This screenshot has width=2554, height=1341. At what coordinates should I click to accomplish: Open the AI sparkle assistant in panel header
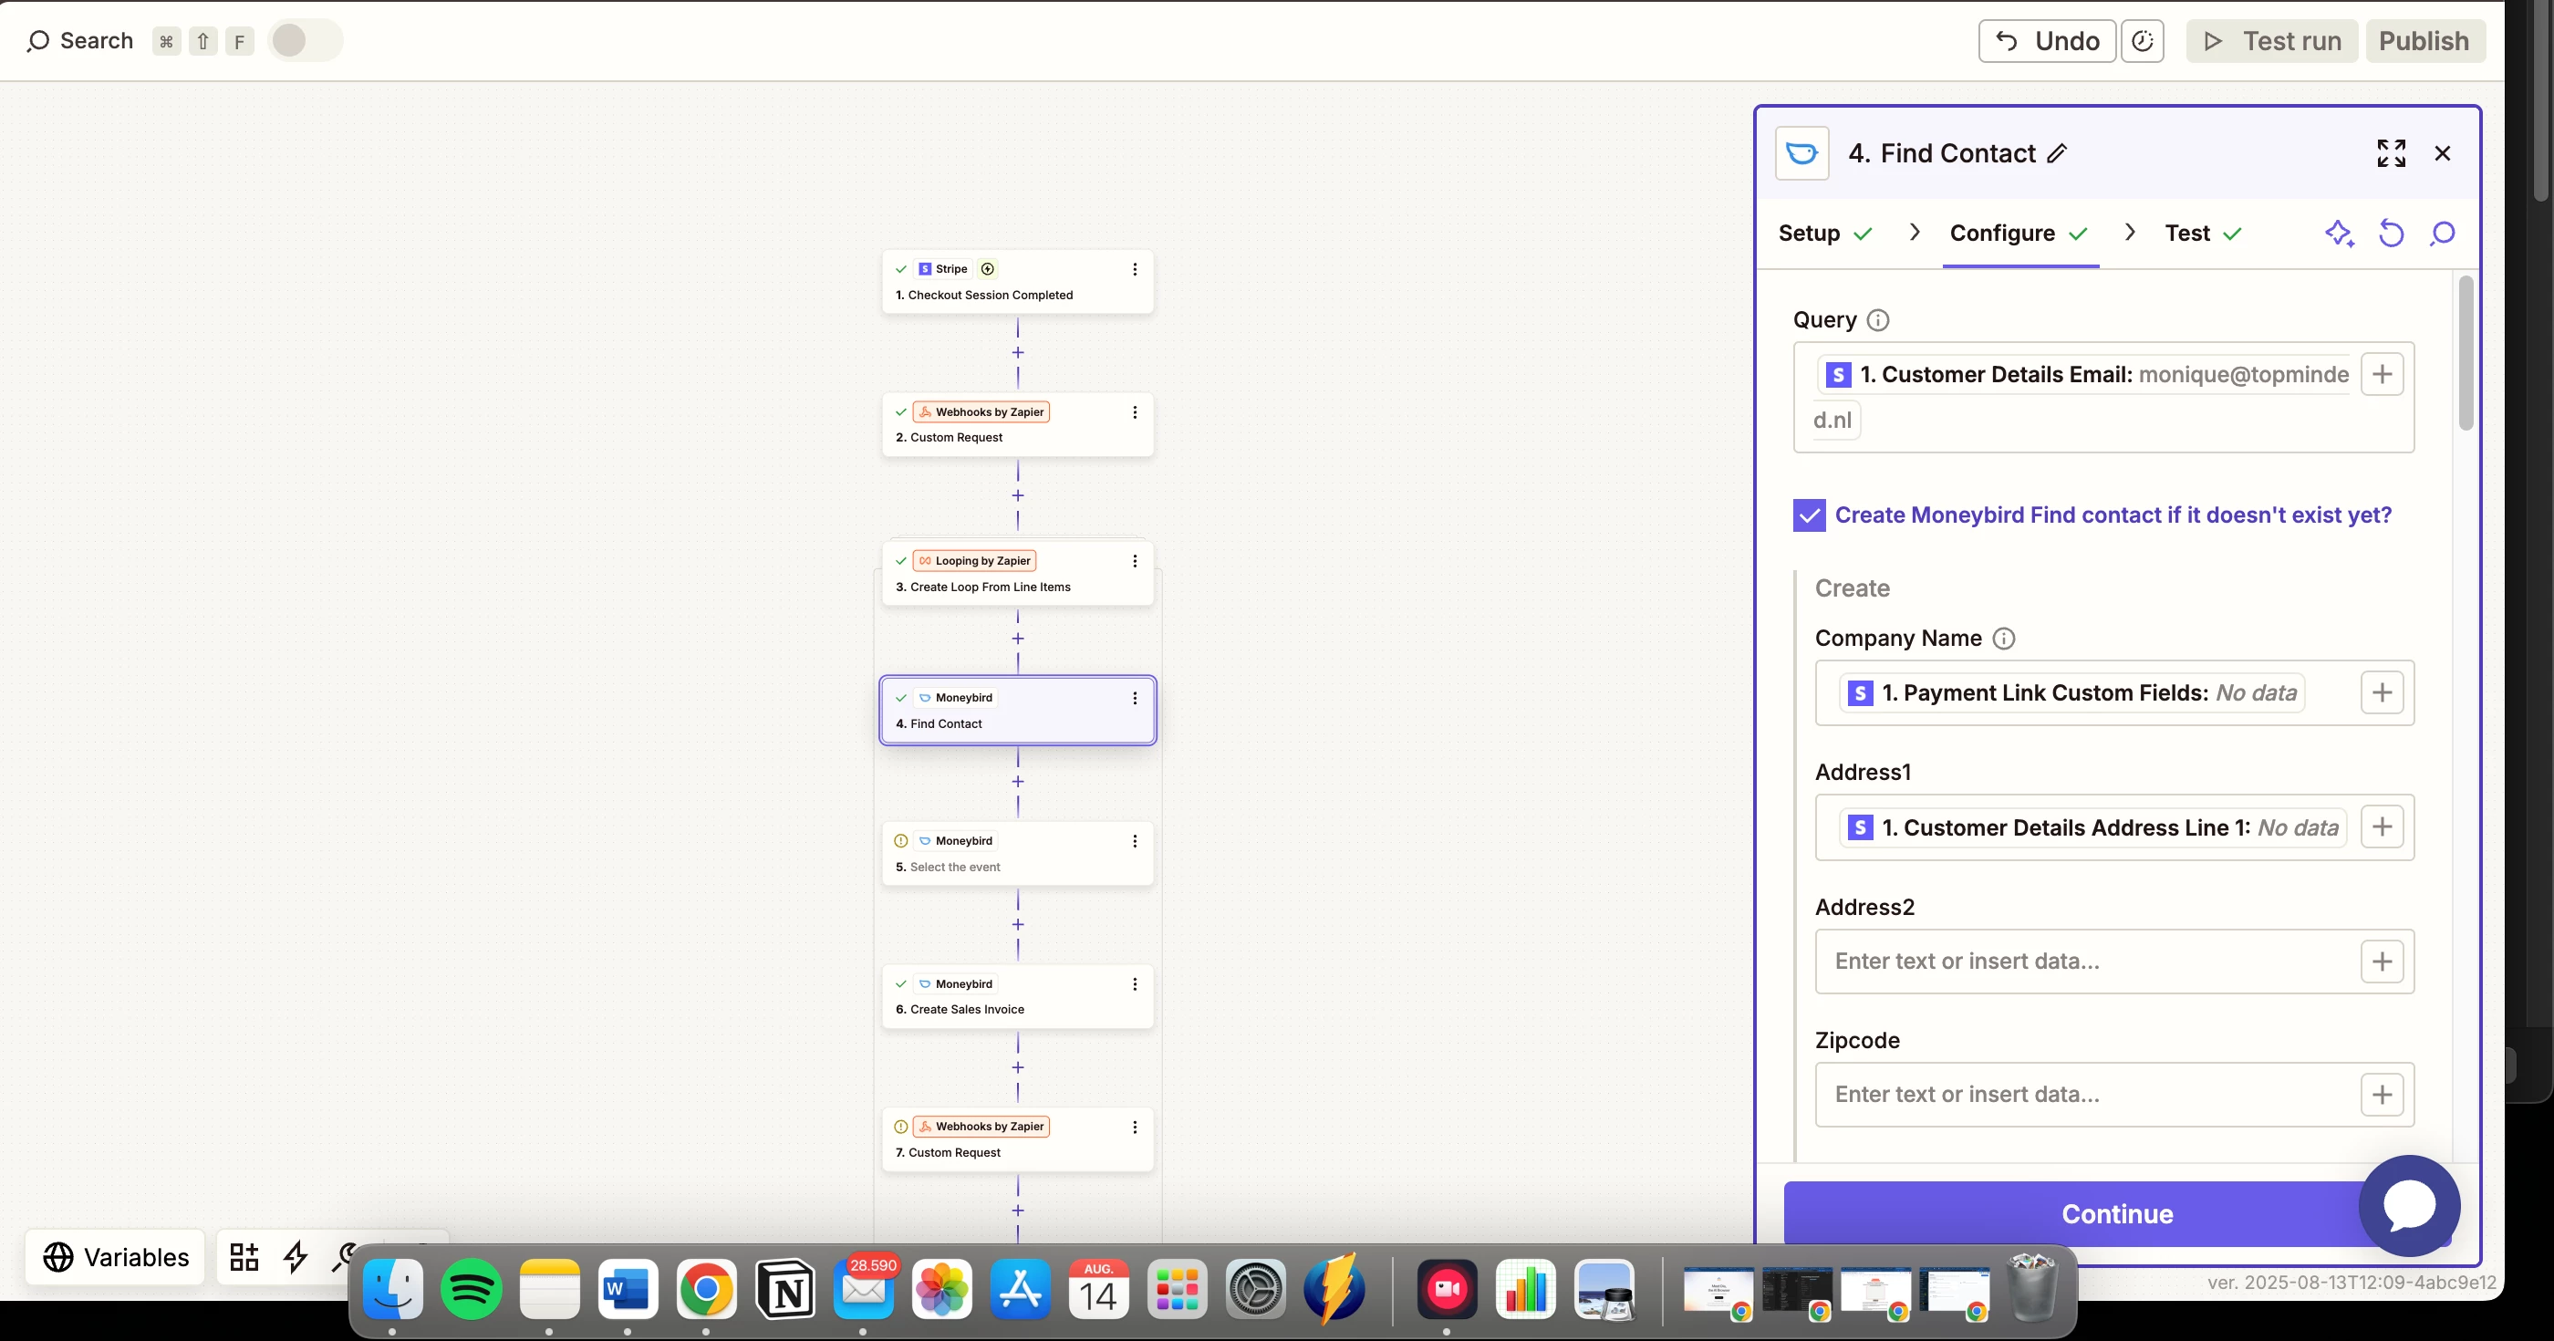(2339, 234)
